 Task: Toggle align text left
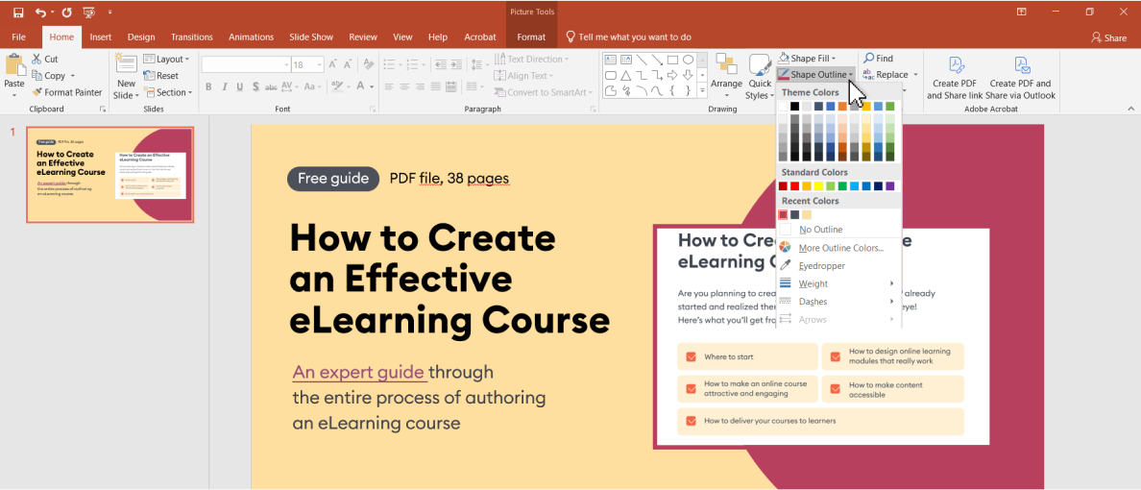click(x=389, y=86)
